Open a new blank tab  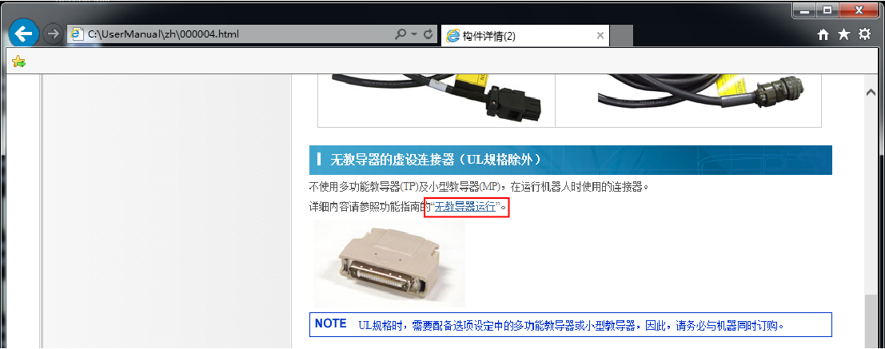(621, 36)
